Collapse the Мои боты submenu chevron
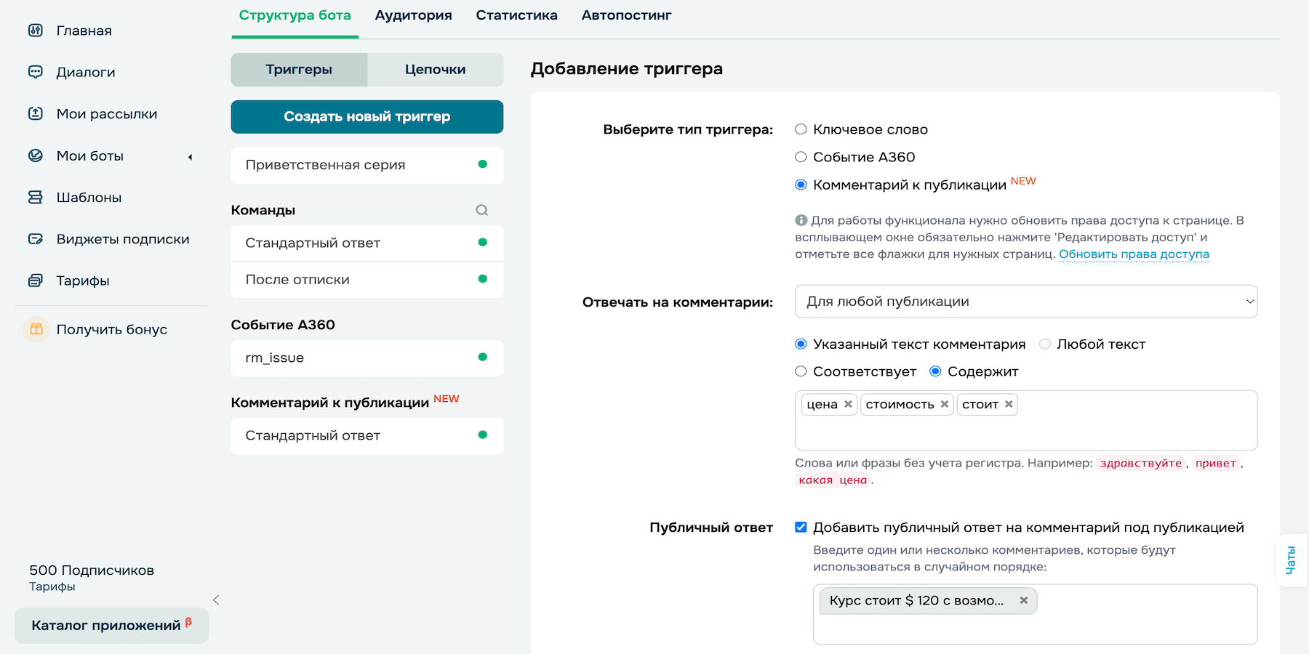Screen dimensions: 1309x654 [x=190, y=156]
